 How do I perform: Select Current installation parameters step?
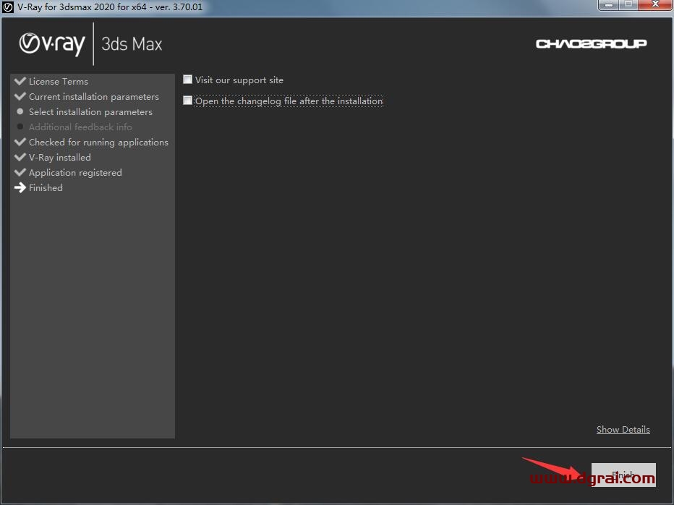click(93, 97)
